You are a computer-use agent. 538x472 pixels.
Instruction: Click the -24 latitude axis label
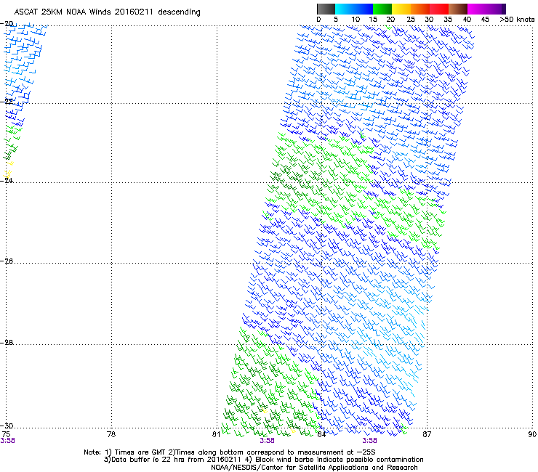point(7,181)
